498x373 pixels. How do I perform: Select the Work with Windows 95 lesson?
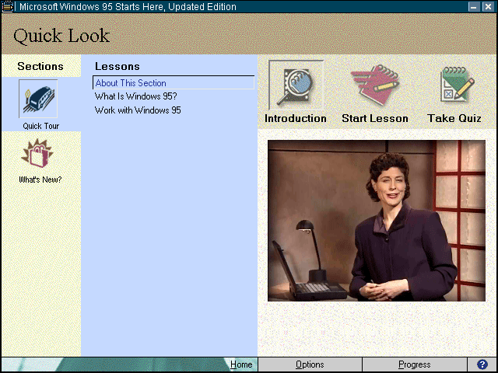pyautogui.click(x=138, y=110)
